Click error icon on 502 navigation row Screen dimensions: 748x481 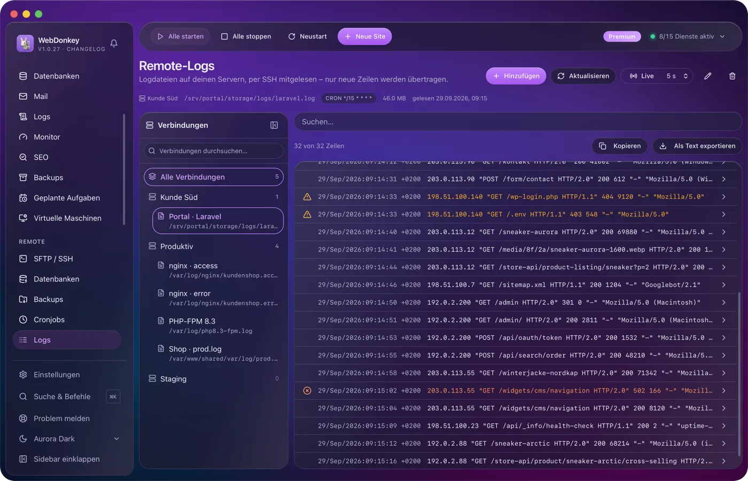click(x=307, y=391)
